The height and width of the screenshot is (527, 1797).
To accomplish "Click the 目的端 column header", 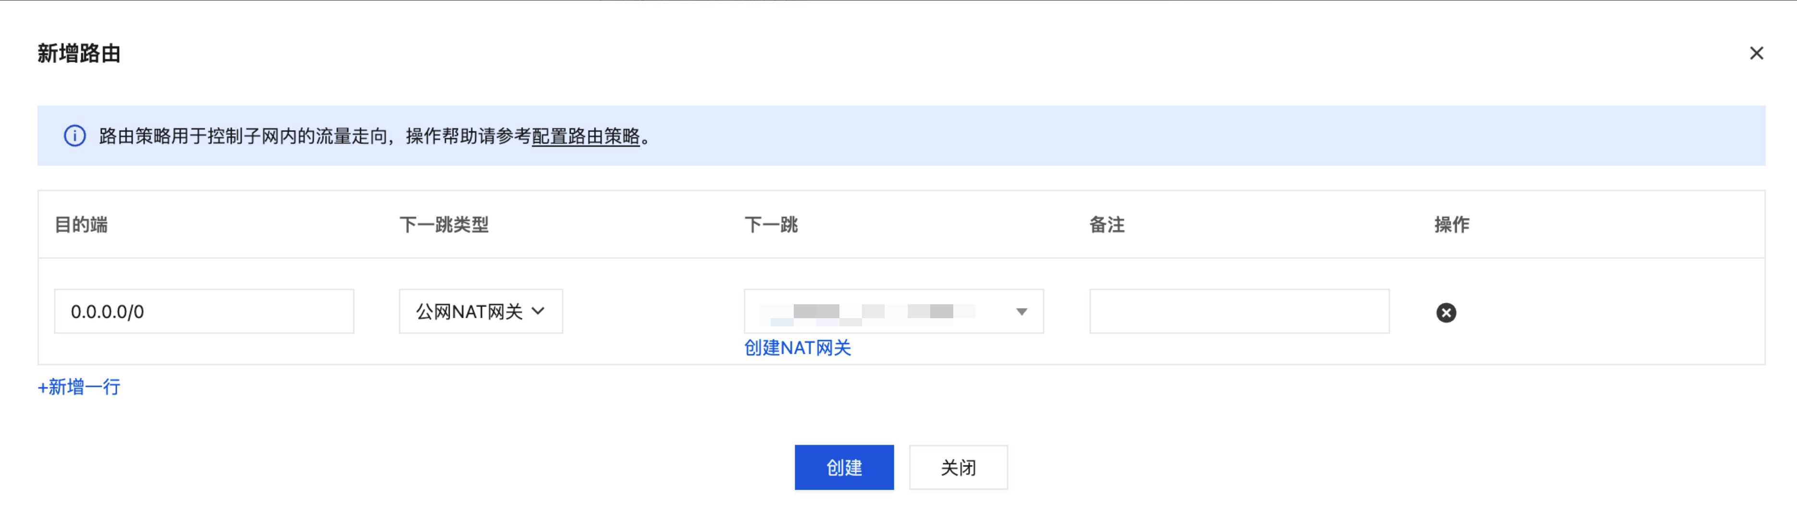I will [x=81, y=225].
